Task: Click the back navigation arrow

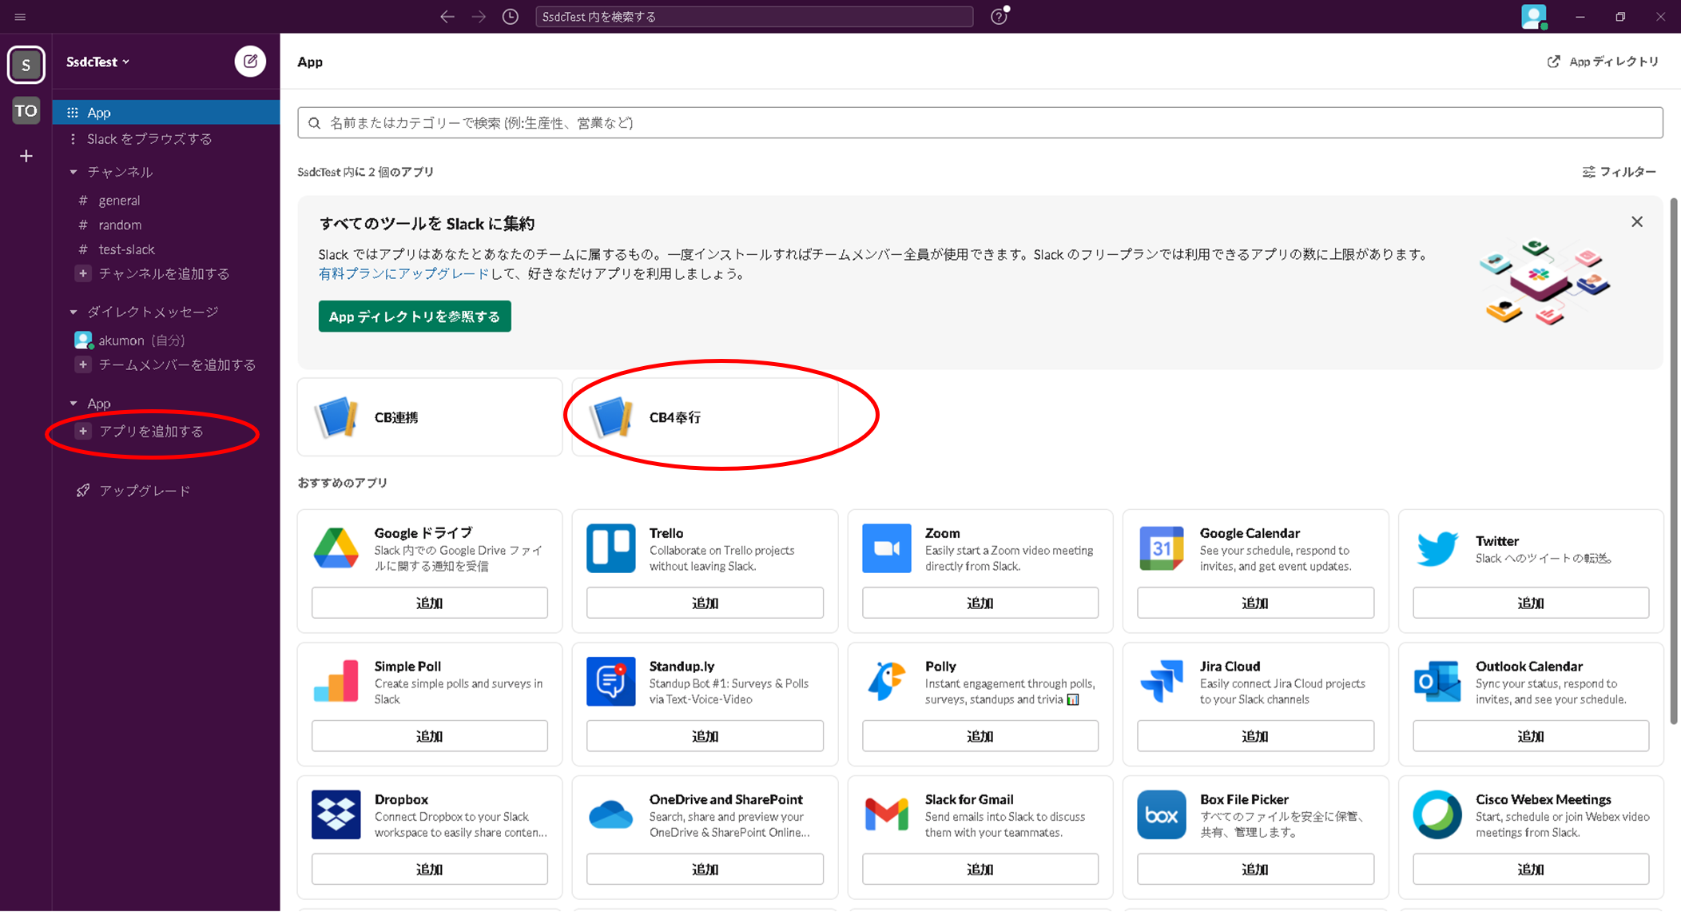Action: point(447,17)
